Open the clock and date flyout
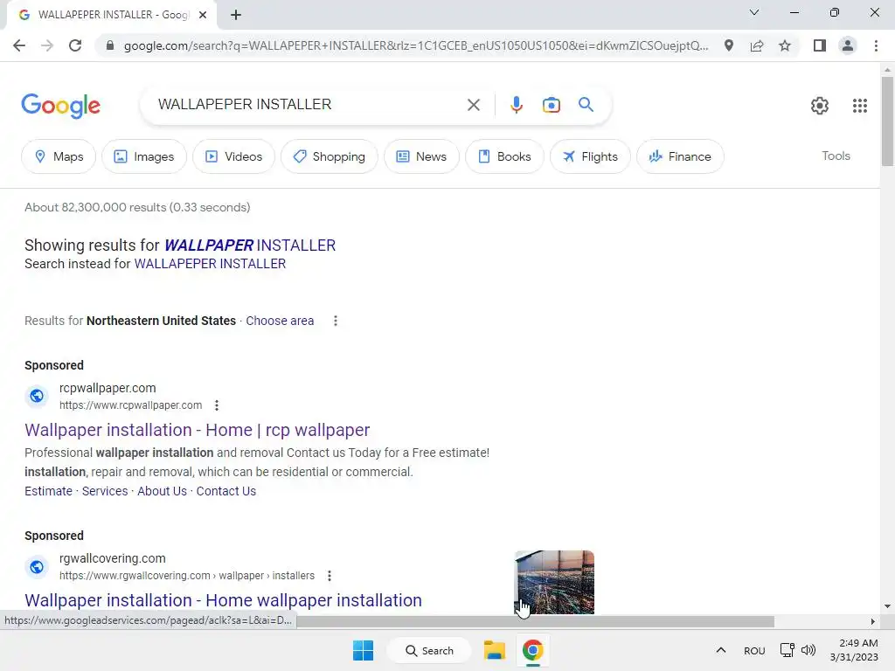 854,650
